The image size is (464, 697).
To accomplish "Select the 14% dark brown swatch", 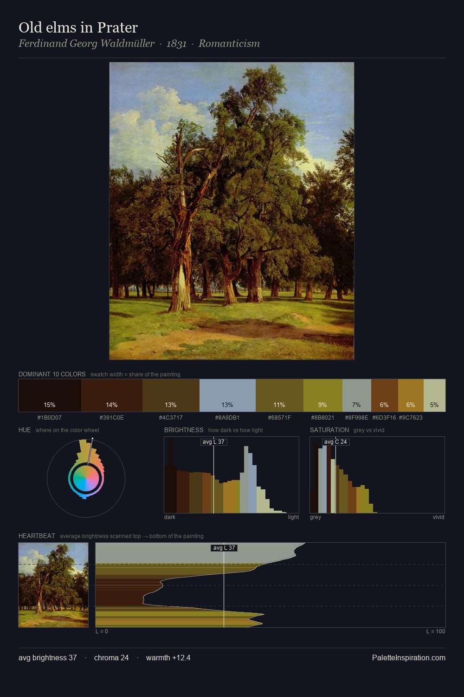I will click(112, 395).
